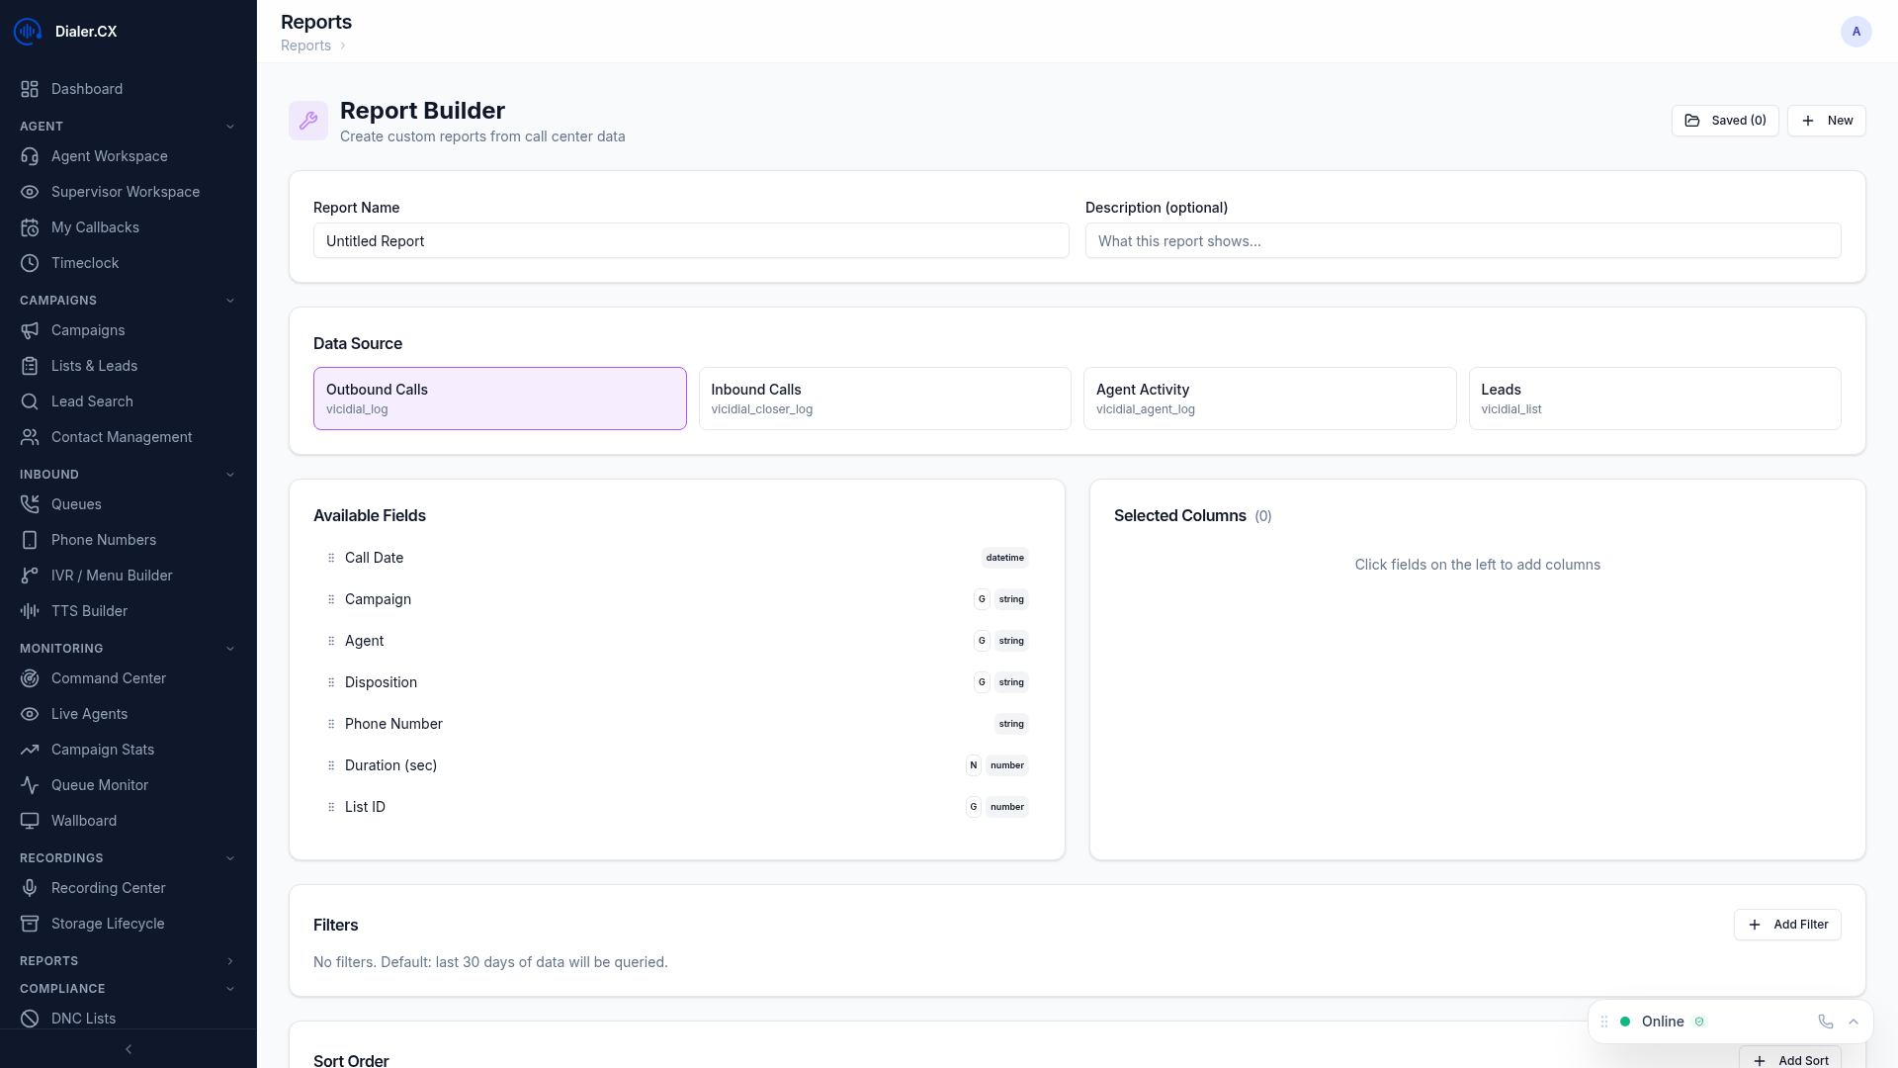Open the Timeclock clock icon
Viewport: 1898px width, 1068px height.
pyautogui.click(x=30, y=263)
